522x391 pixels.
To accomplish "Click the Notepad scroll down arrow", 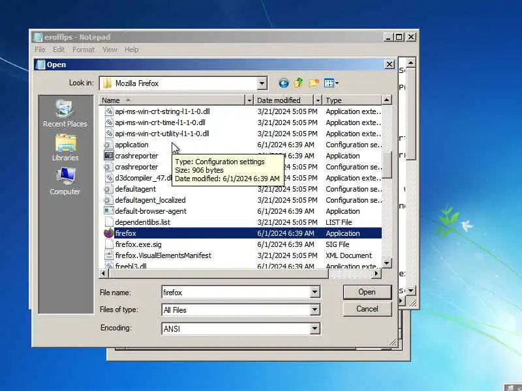I will (x=411, y=290).
